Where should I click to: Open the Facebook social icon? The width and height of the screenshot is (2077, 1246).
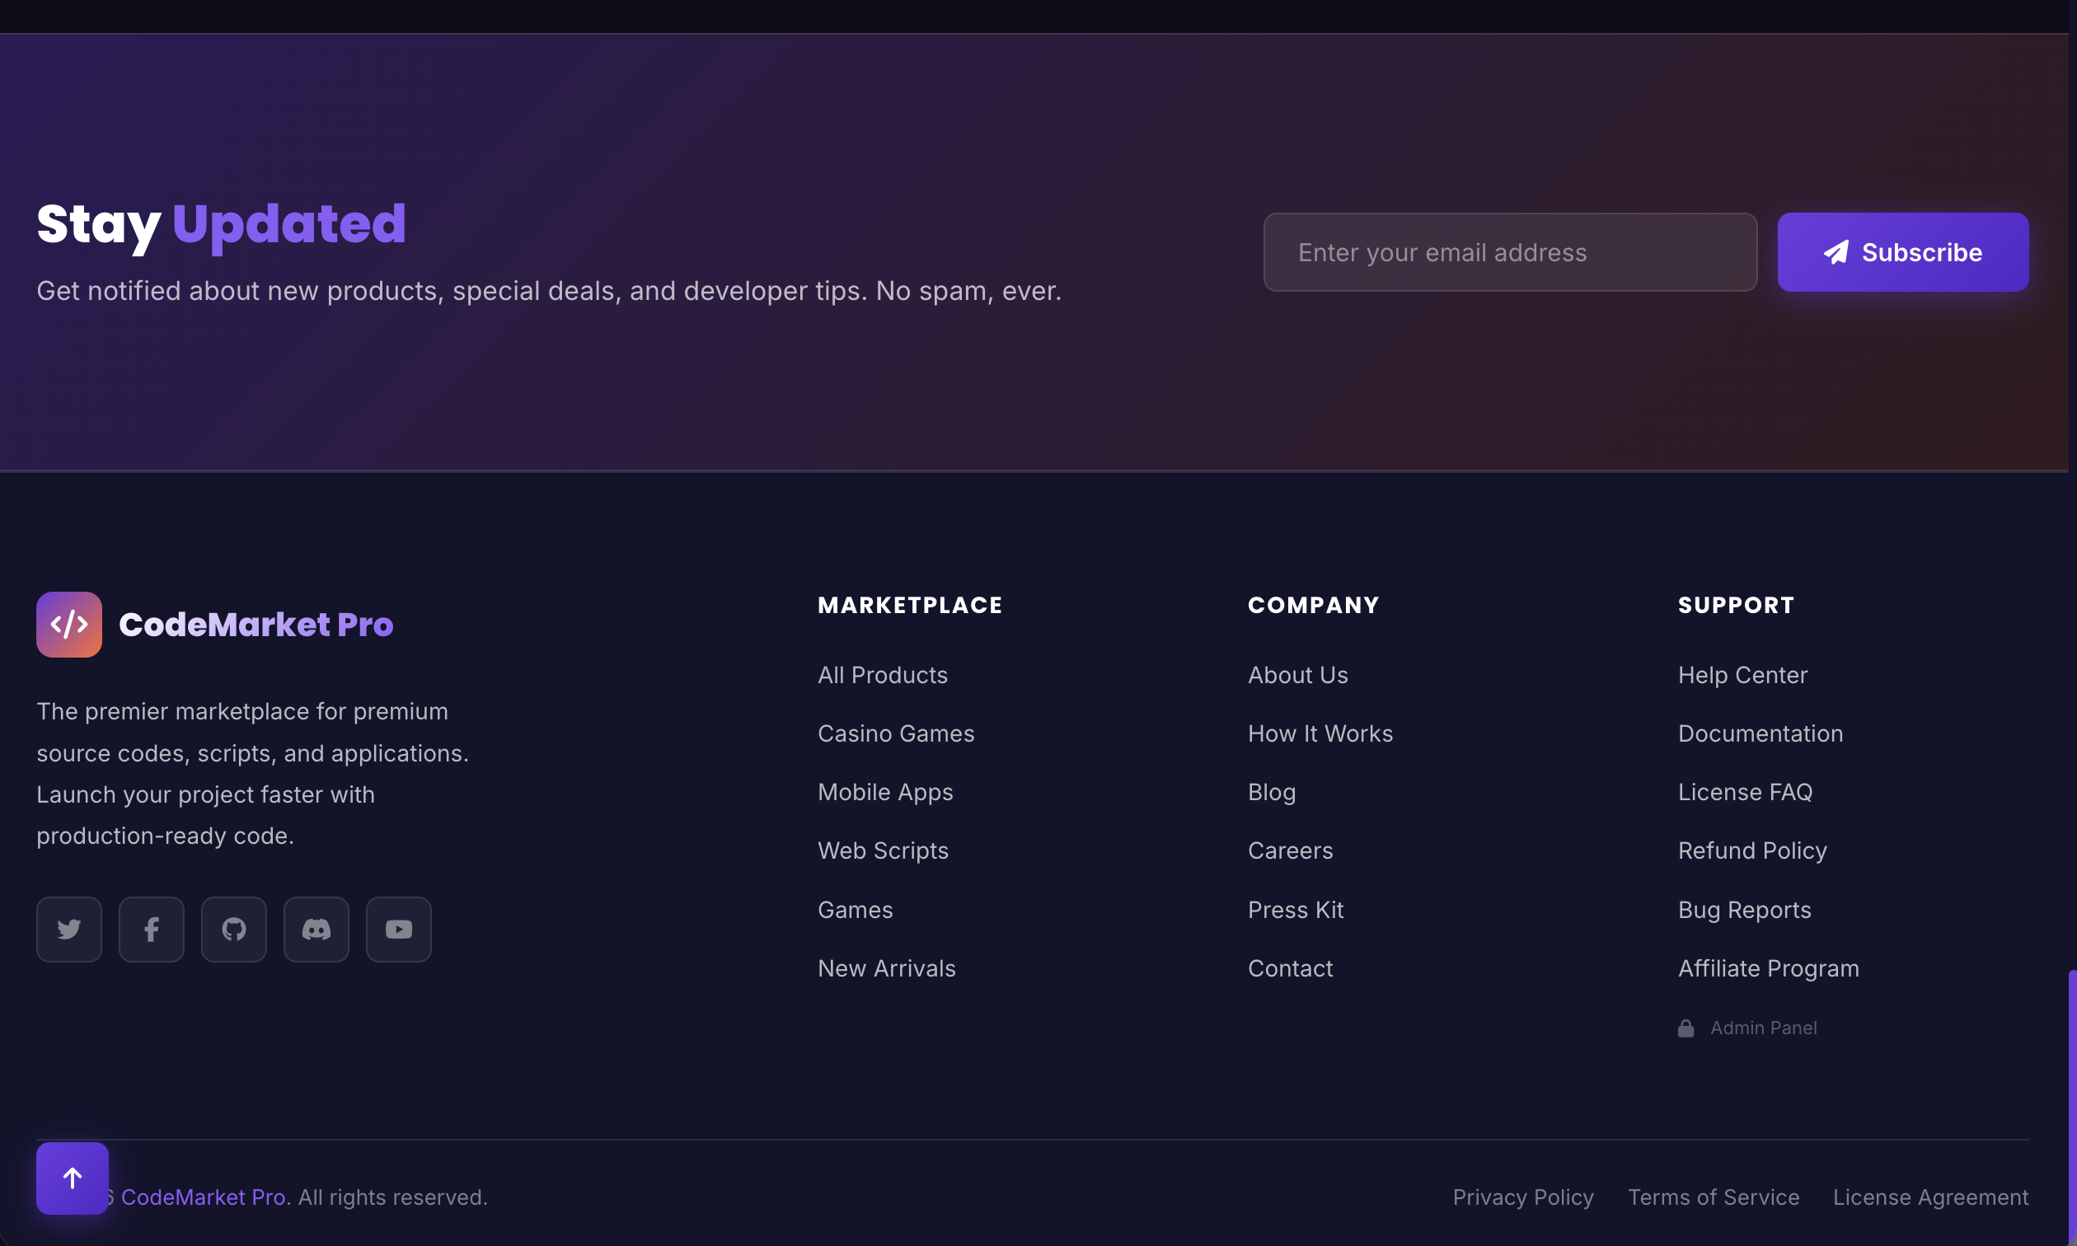pyautogui.click(x=151, y=929)
